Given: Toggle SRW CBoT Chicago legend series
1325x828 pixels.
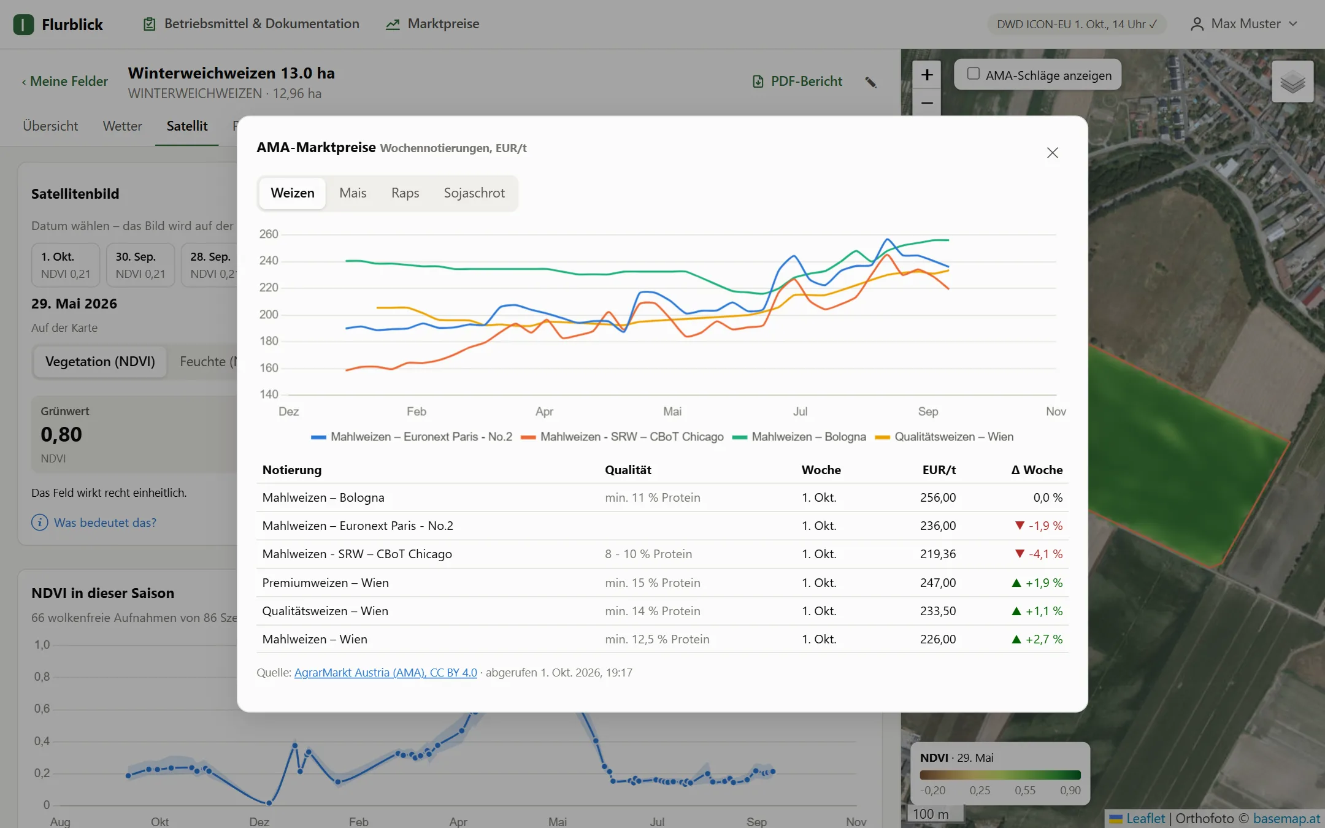Looking at the screenshot, I should click(x=622, y=437).
